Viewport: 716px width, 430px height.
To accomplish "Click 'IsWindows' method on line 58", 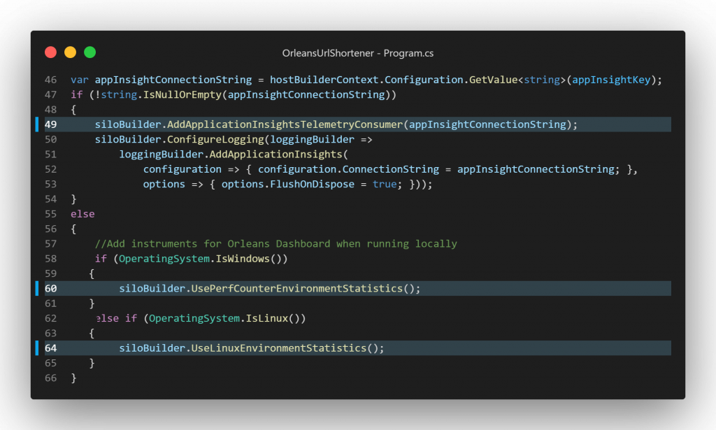I will 243,259.
